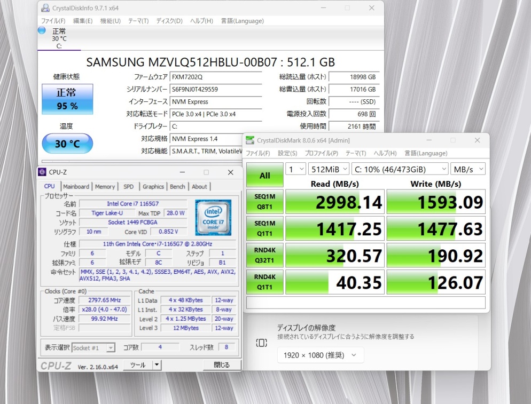Image resolution: width=531 pixels, height=404 pixels.
Task: Click the power-on count value 698 回
Action: coord(354,114)
